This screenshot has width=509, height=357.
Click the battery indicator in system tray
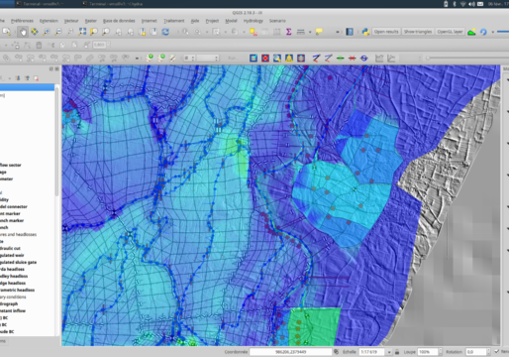point(446,4)
